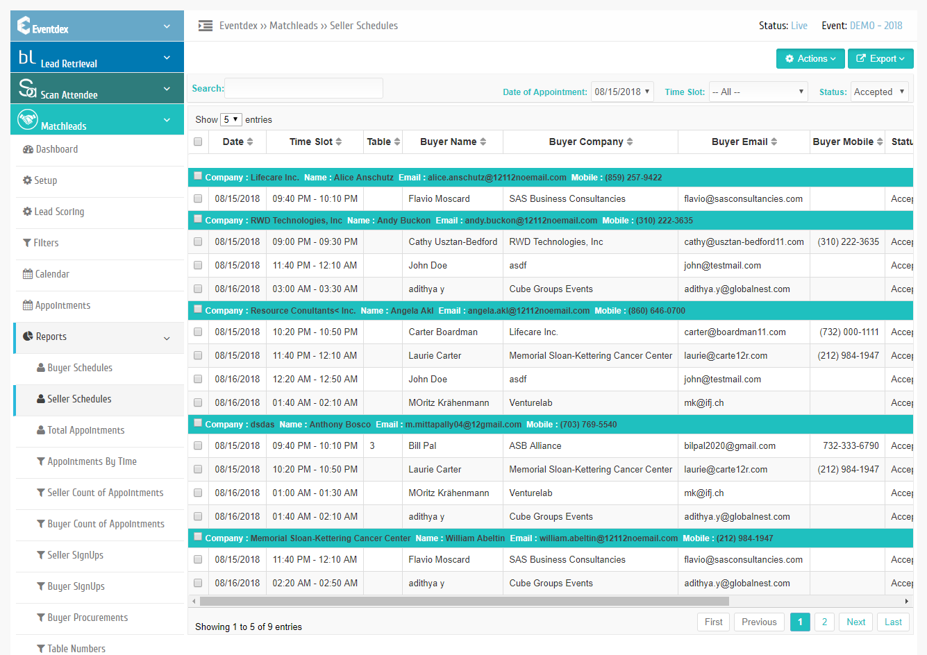Click the Export button
This screenshot has height=655, width=927.
880,58
